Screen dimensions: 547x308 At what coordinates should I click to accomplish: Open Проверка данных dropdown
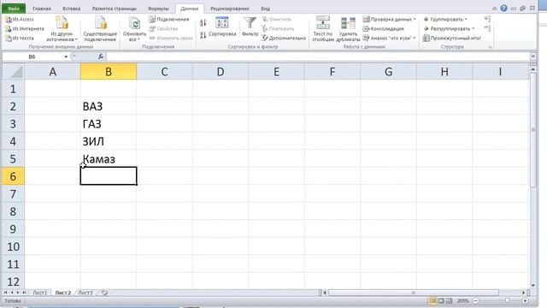(390, 19)
